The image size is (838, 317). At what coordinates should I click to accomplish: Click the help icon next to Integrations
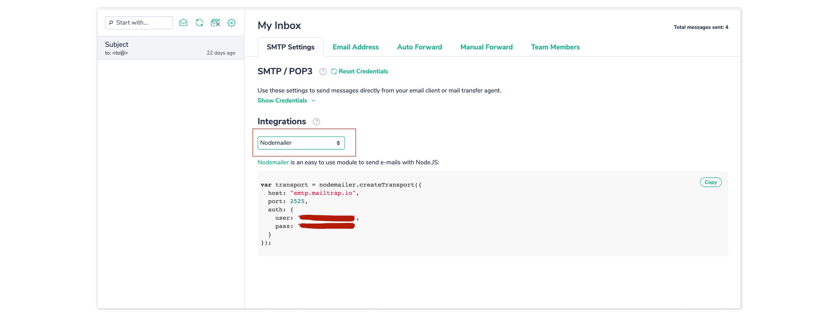pos(316,122)
